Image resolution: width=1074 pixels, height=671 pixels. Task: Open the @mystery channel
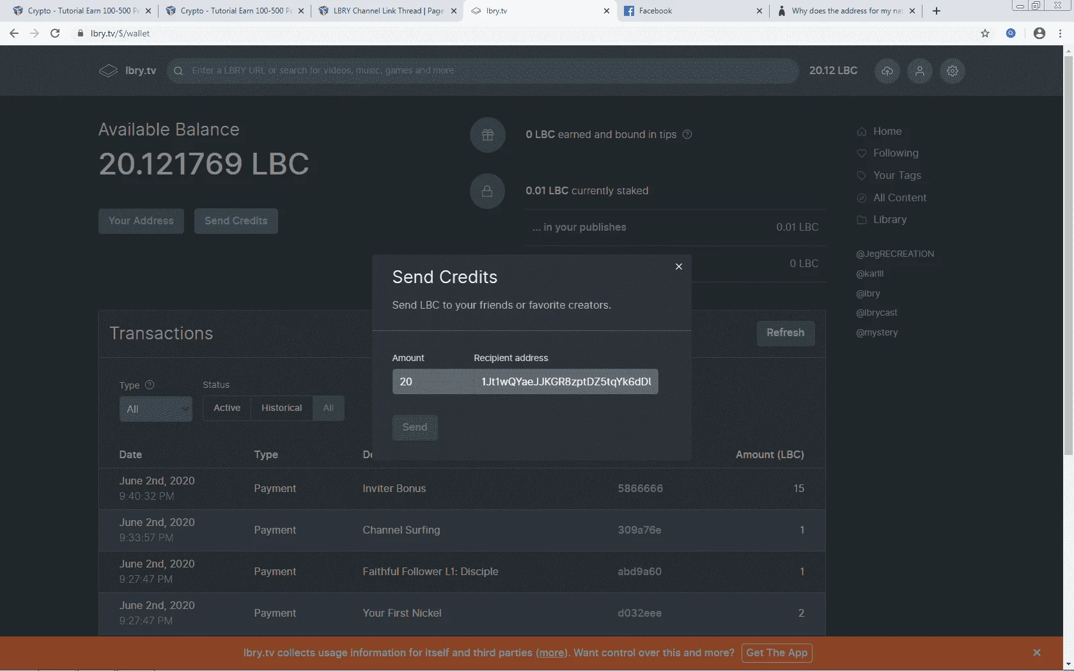tap(877, 332)
